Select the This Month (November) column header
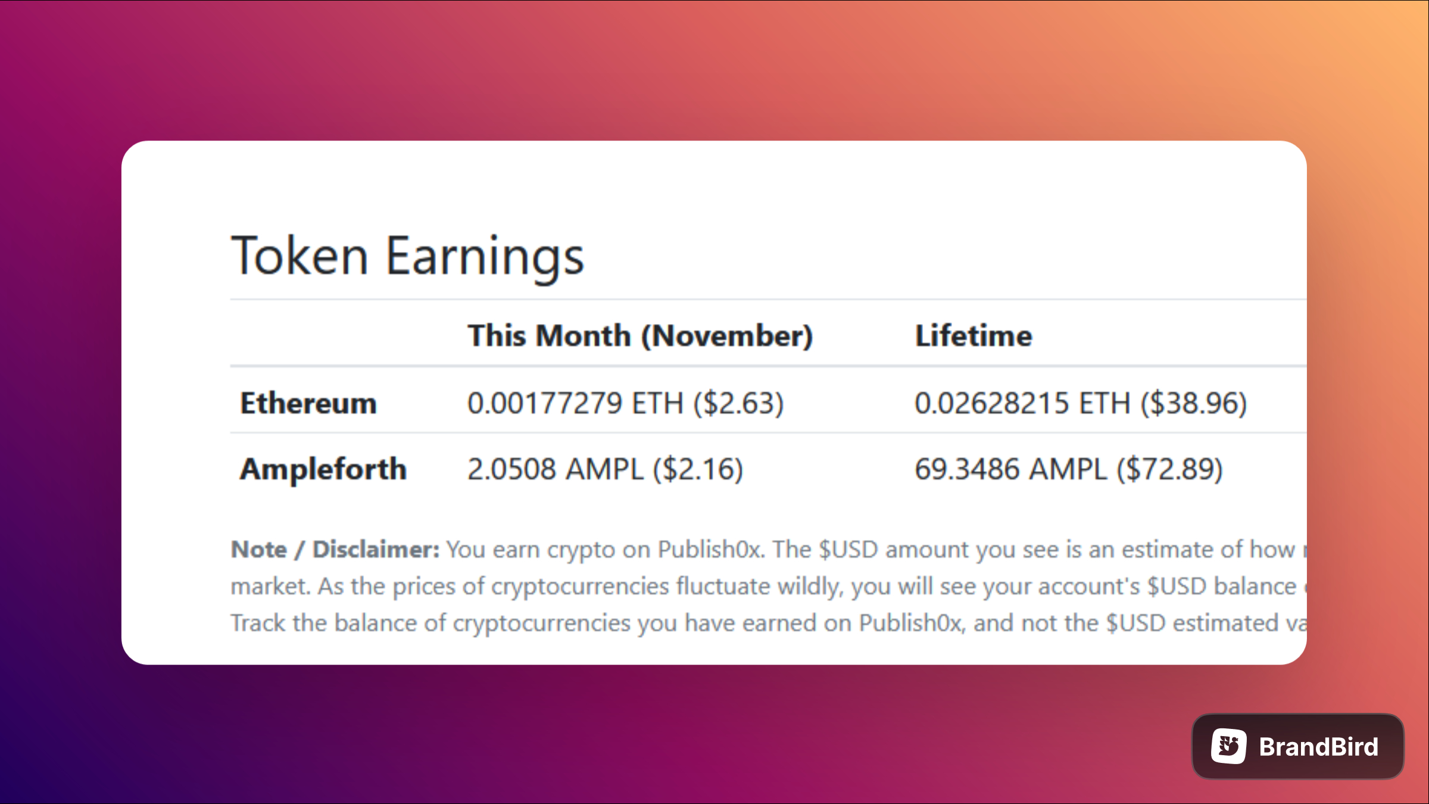The height and width of the screenshot is (804, 1429). tap(640, 336)
